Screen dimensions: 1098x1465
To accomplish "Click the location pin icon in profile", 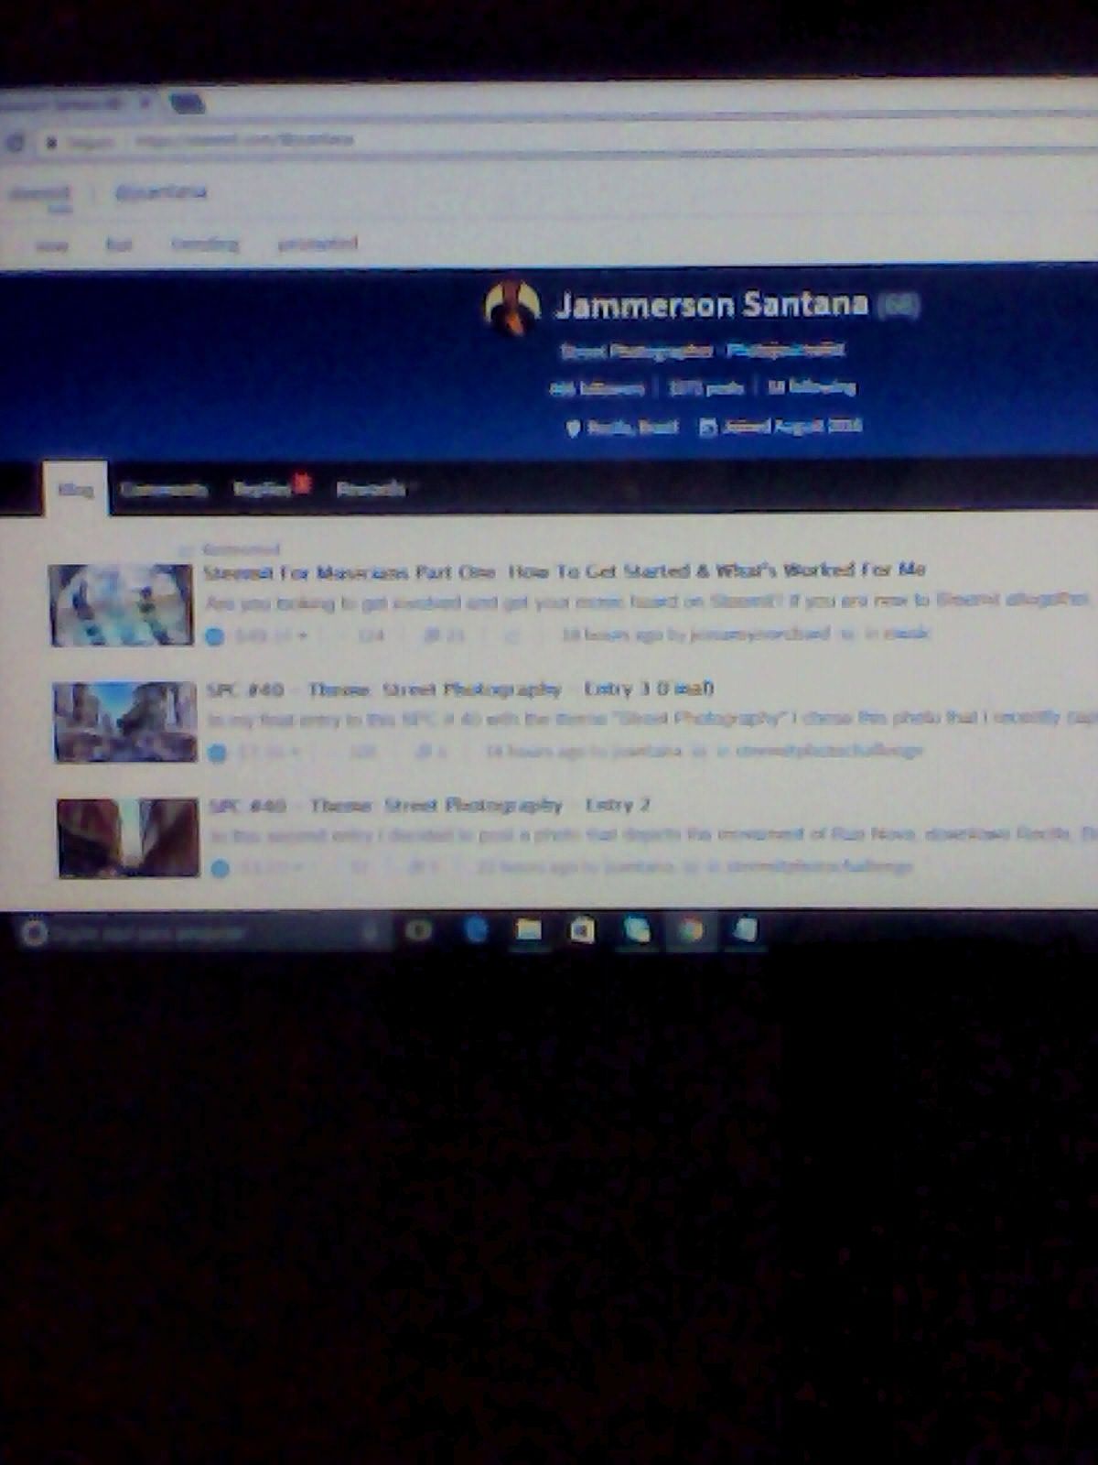I will click(574, 429).
